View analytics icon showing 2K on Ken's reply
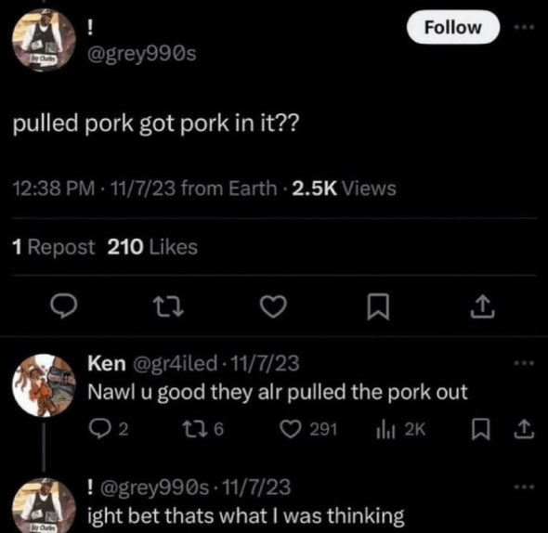The image size is (548, 533). pyautogui.click(x=401, y=429)
